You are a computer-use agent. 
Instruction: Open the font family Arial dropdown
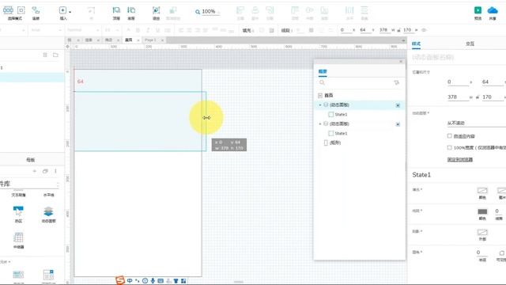click(46, 30)
